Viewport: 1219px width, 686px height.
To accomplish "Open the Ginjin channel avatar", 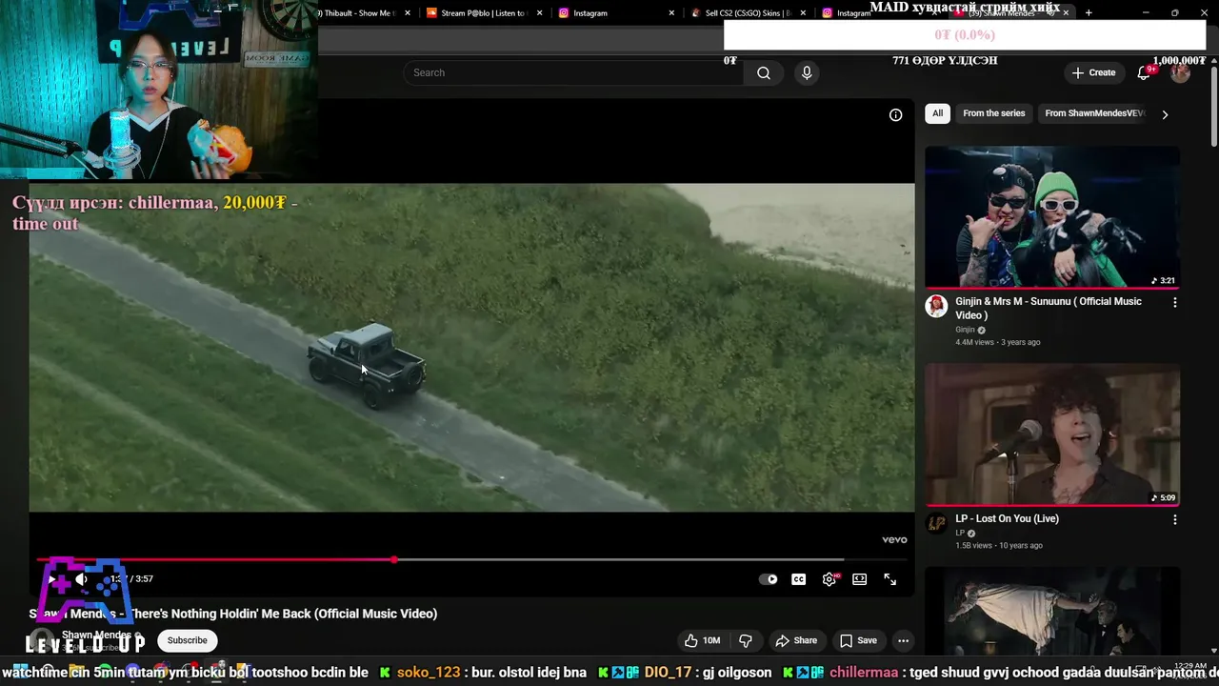I will click(x=936, y=306).
